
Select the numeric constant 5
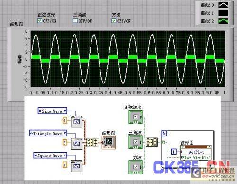[64, 143]
